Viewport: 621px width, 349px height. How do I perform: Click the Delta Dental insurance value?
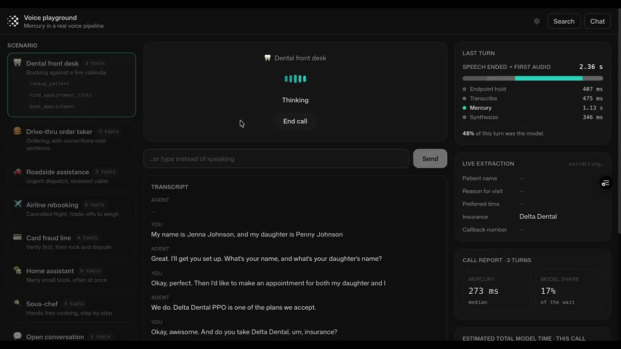point(538,217)
